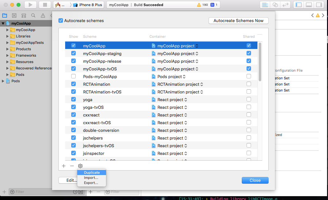Viewport: 328px width, 200px height.
Task: Open the Symbol navigator
Action: coord(14,15)
